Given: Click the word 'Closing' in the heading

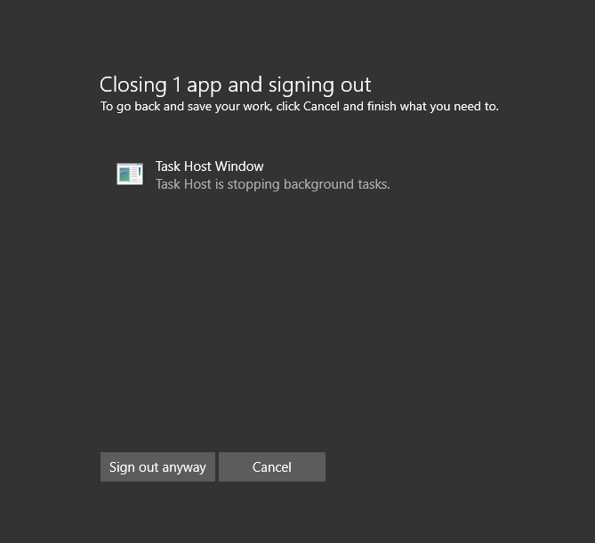Looking at the screenshot, I should click(133, 85).
